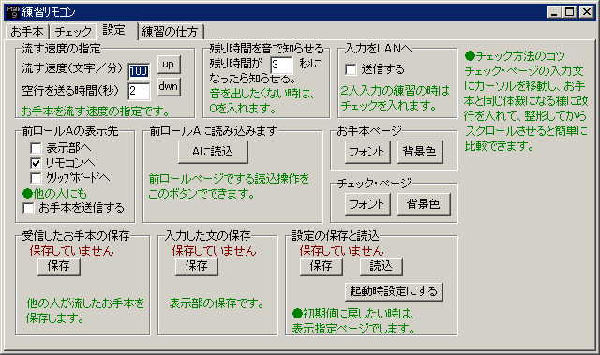600x355 pixels.
Task: Switch to the お手本 tab
Action: point(27,31)
